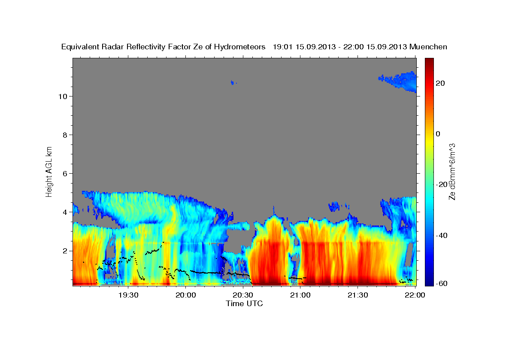Click the '20:00' time tick label

point(185,295)
